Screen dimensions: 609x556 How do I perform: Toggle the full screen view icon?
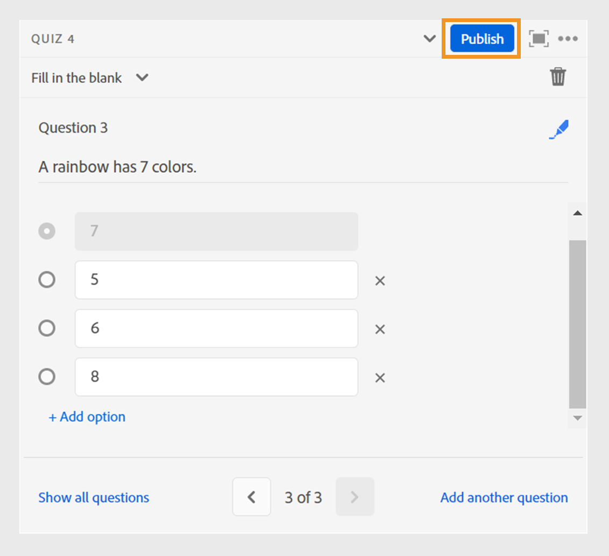[x=539, y=39]
